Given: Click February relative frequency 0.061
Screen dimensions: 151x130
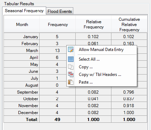Looking at the screenshot, I should (93, 44).
